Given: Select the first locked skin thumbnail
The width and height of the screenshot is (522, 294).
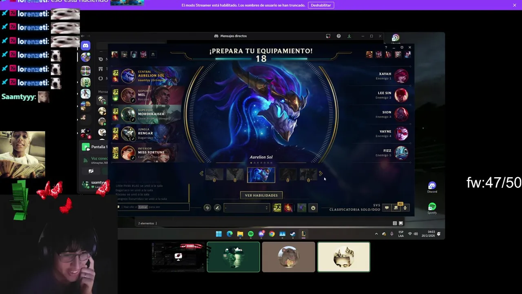Looking at the screenshot, I should (x=214, y=174).
